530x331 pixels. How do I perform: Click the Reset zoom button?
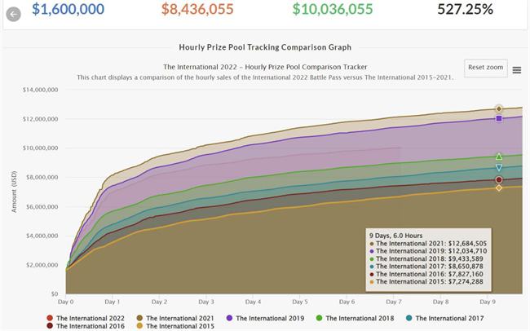(x=486, y=68)
